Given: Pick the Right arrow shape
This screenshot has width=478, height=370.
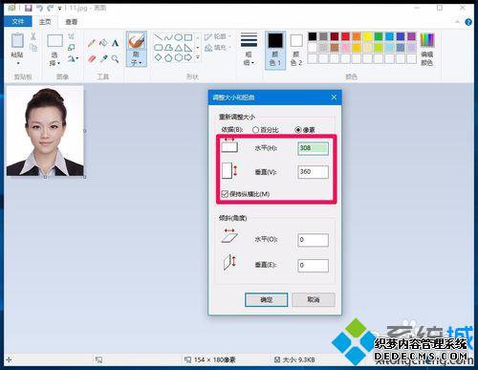Looking at the screenshot, I should 188,57.
